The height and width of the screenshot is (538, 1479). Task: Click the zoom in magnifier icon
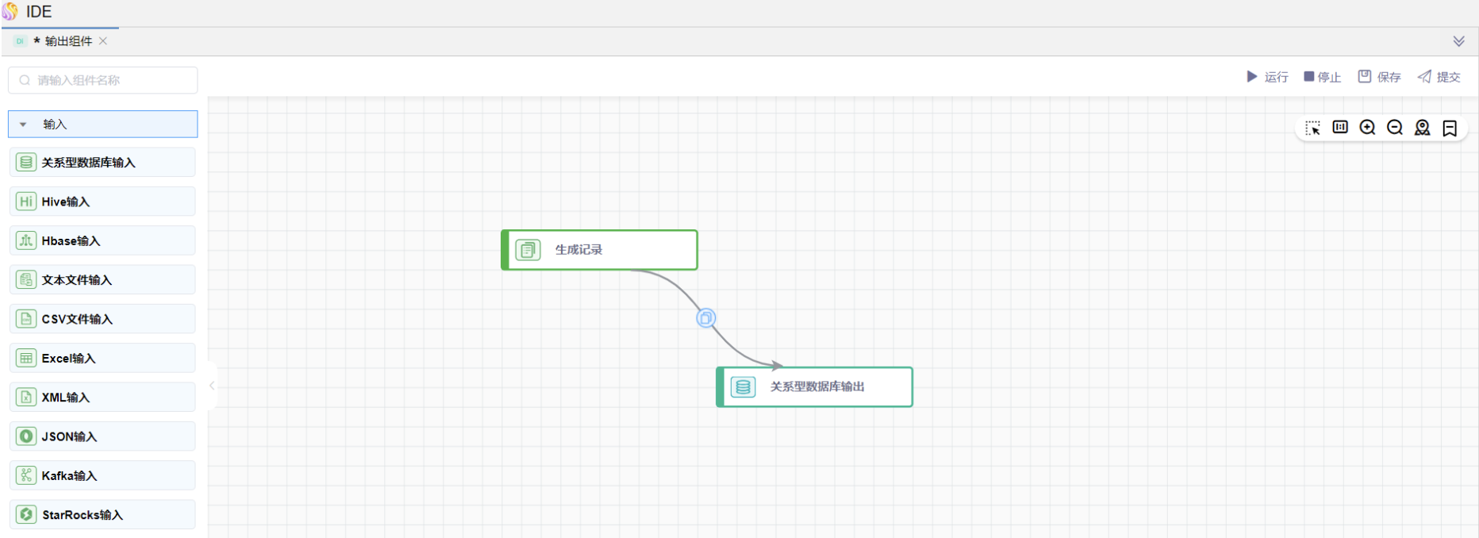point(1367,128)
